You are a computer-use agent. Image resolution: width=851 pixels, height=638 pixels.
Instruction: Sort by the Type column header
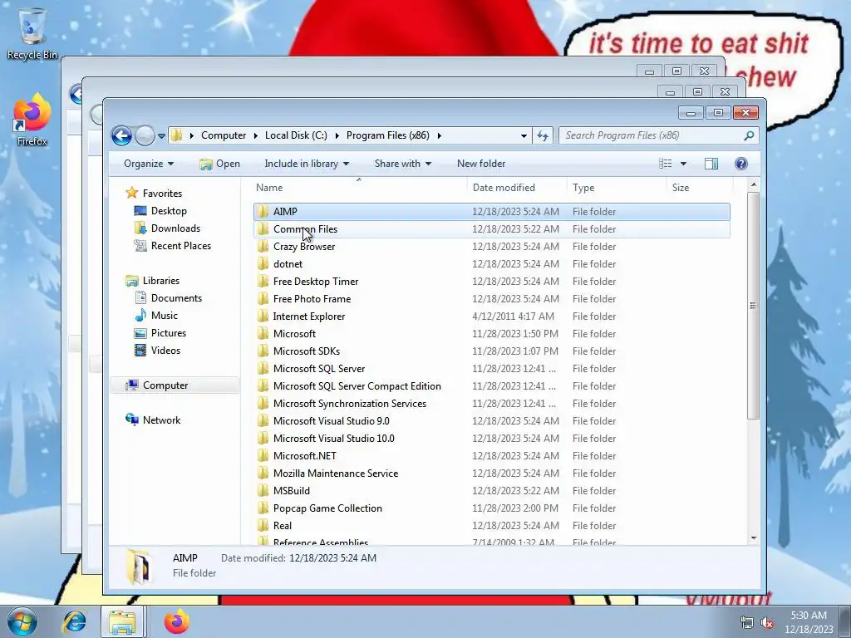(x=617, y=188)
